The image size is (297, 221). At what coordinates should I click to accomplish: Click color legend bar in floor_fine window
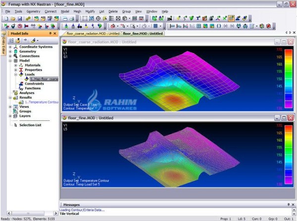[289, 154]
